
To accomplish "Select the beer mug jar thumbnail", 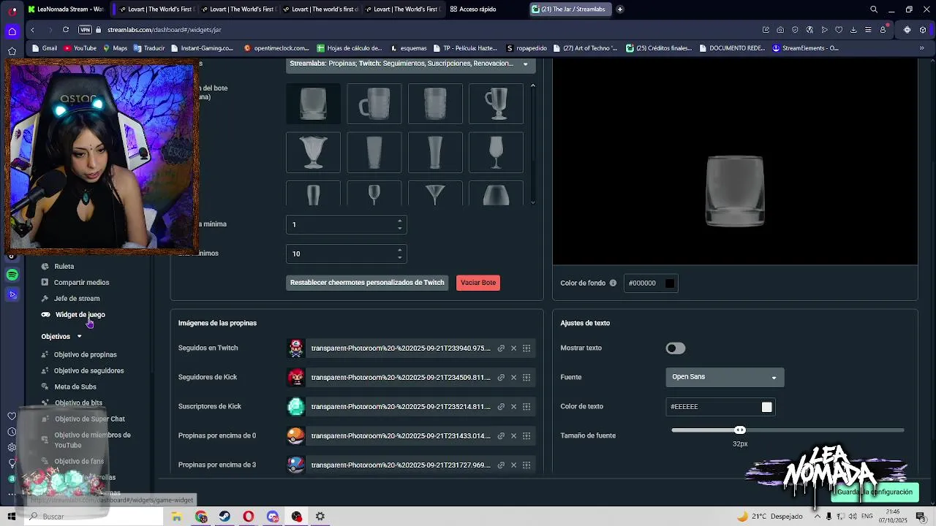I will click(374, 103).
